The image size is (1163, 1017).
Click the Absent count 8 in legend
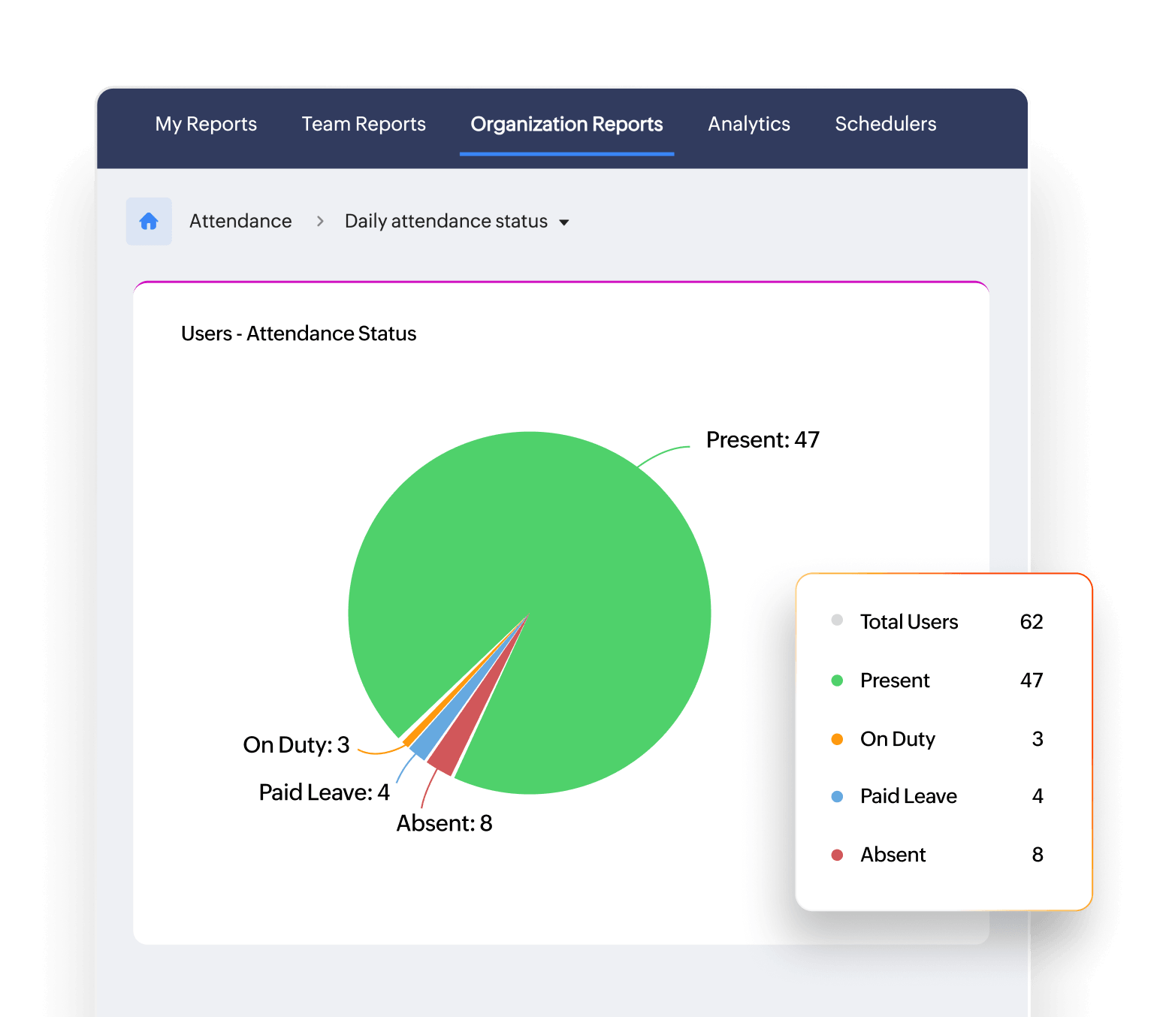(x=1038, y=855)
